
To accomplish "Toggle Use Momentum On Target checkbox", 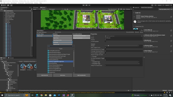I will [x=105, y=49].
